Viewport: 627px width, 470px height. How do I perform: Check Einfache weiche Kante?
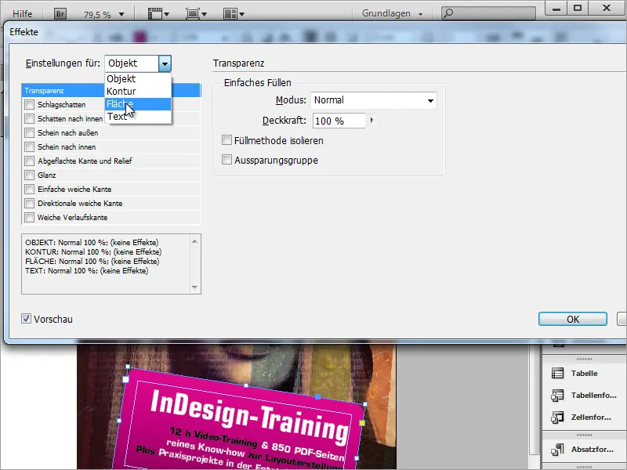[29, 189]
